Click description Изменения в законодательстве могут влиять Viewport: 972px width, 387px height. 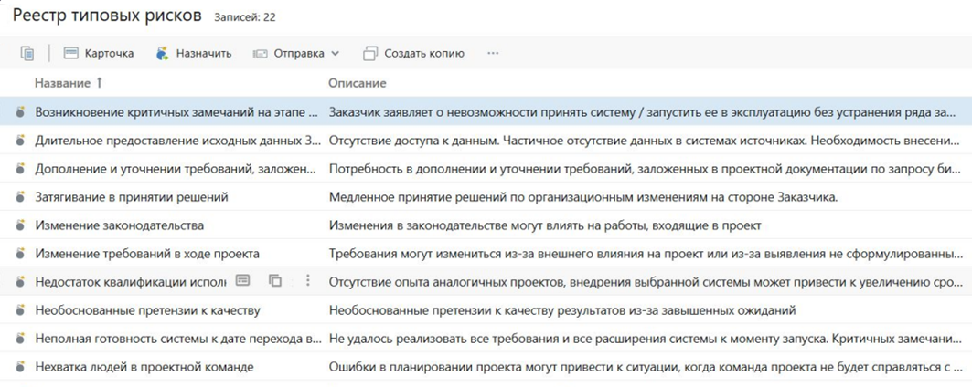click(x=545, y=226)
